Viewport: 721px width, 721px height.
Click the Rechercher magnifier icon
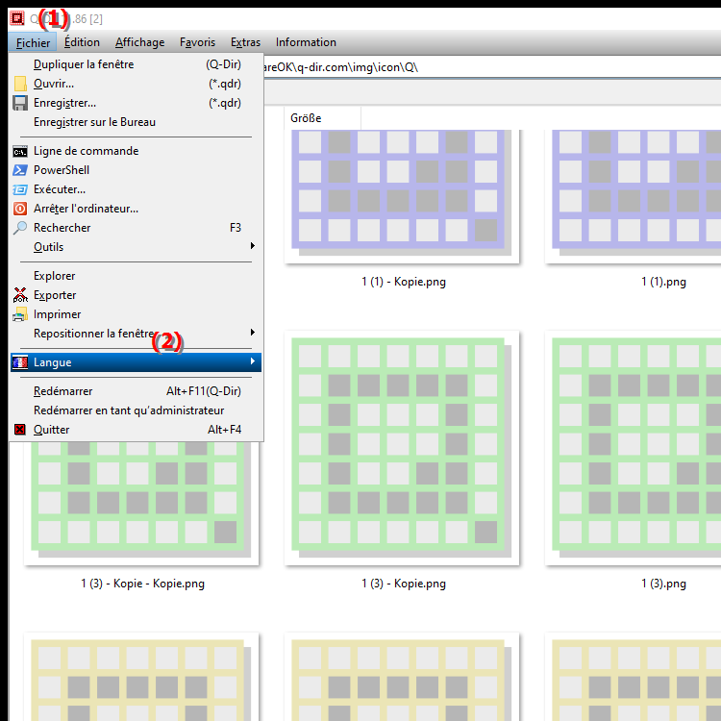coord(20,228)
